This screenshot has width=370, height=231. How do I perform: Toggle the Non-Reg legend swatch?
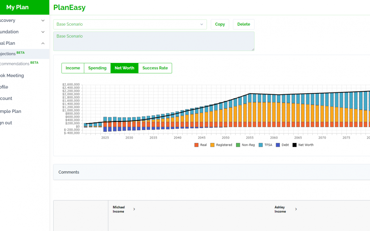coord(238,145)
